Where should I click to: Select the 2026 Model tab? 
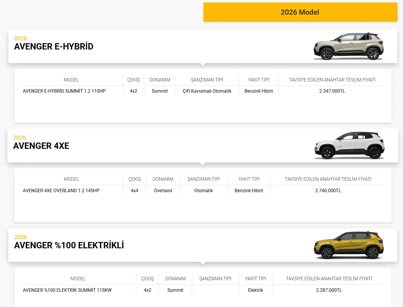click(x=300, y=12)
